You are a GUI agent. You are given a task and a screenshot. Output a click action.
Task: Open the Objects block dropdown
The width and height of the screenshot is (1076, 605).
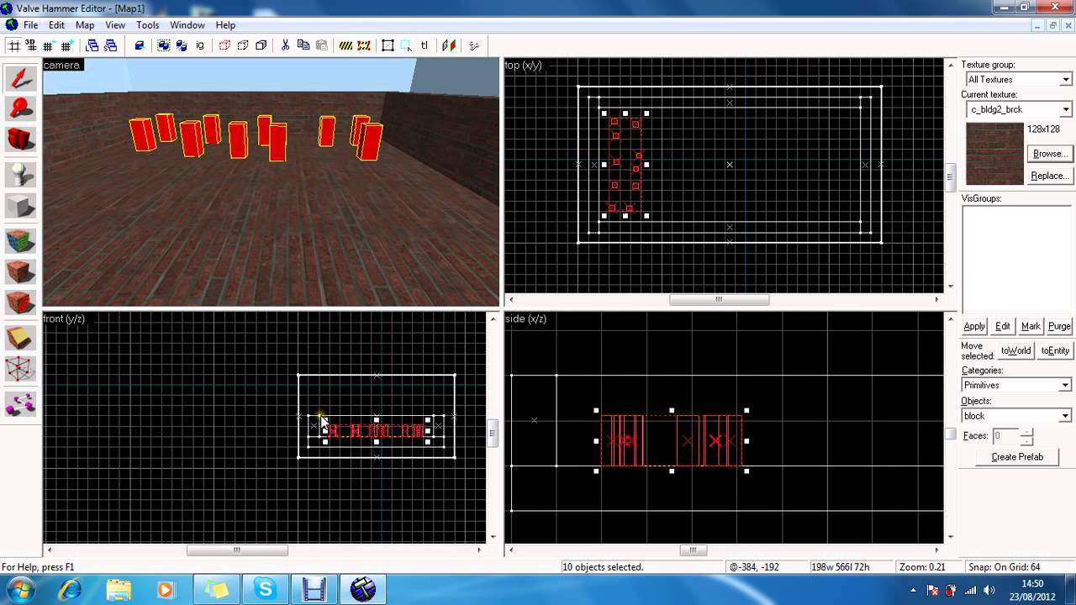tap(1065, 416)
